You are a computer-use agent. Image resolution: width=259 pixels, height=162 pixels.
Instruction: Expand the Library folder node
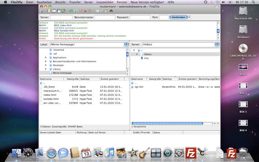(46, 69)
